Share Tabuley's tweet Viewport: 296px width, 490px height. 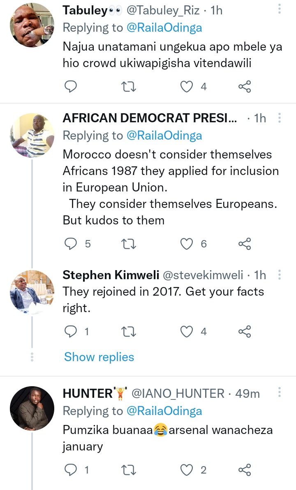click(x=245, y=86)
